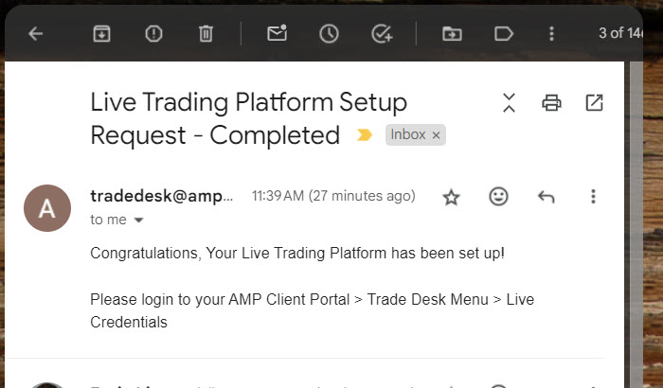Remove the Inbox label from conversation
Screen dimensions: 663x388
(x=437, y=135)
